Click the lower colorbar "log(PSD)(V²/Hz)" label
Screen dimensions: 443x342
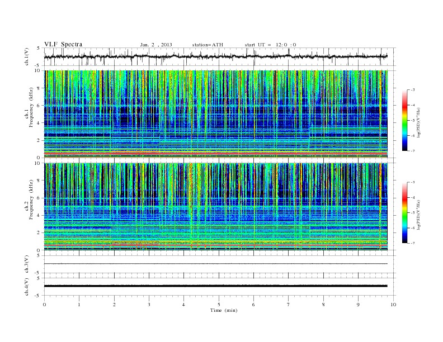click(419, 215)
